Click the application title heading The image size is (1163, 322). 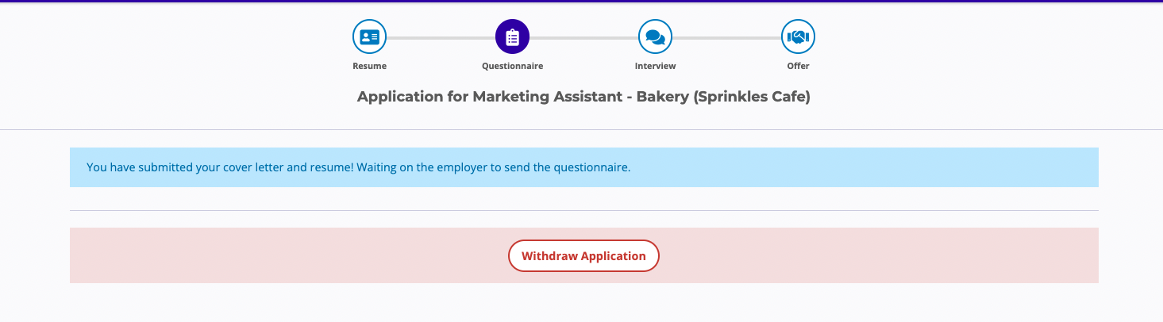pyautogui.click(x=583, y=98)
